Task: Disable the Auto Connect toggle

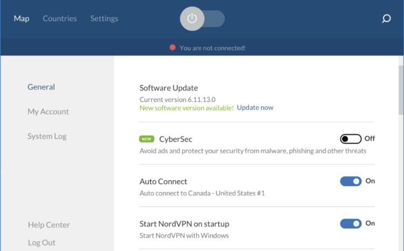Action: point(351,181)
